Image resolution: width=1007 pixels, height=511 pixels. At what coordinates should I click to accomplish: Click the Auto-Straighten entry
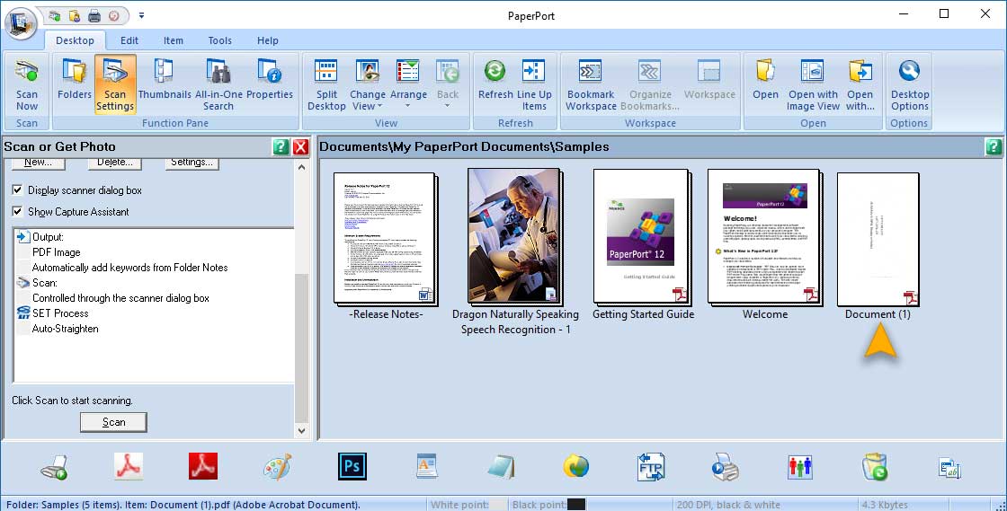pyautogui.click(x=65, y=329)
